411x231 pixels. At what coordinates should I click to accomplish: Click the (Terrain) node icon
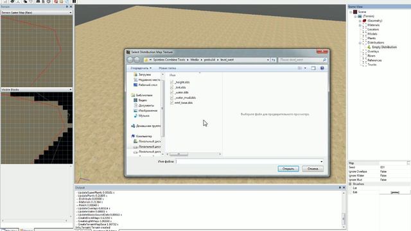click(x=360, y=16)
